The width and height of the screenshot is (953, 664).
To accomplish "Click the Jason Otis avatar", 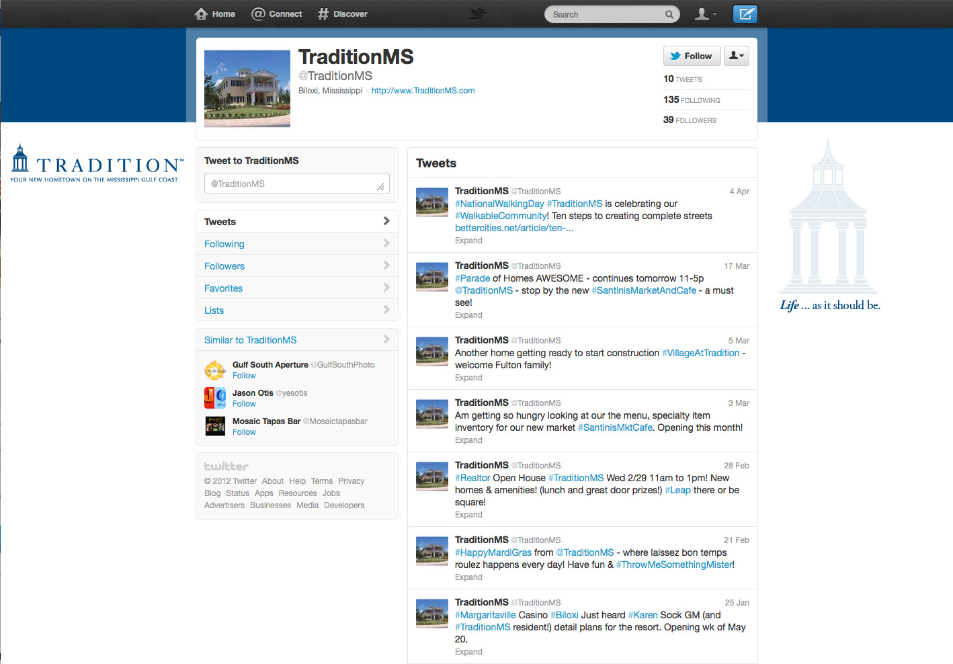I will [215, 398].
